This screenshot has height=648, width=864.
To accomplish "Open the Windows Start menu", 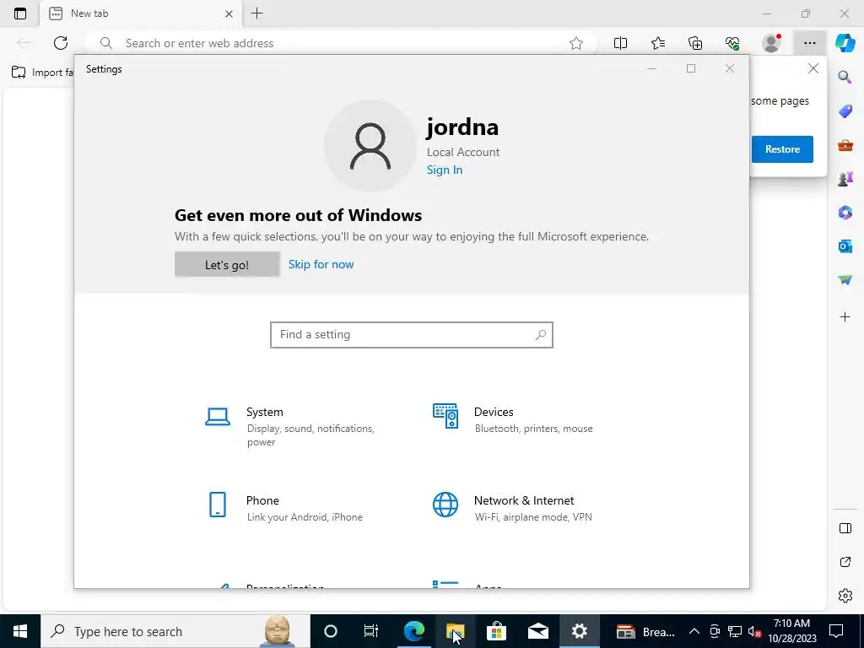I will point(20,631).
